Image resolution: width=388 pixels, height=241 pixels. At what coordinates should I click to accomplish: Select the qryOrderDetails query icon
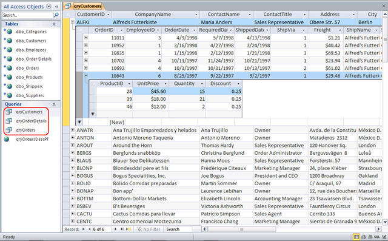coord(8,121)
